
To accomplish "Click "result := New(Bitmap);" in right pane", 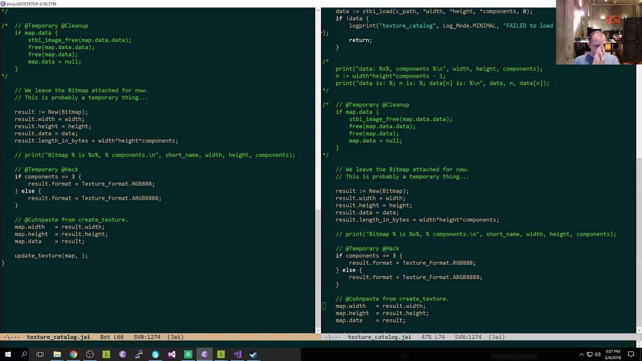I will coord(372,191).
